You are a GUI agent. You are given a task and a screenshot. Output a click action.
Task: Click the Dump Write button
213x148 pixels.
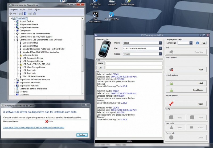tap(196, 117)
